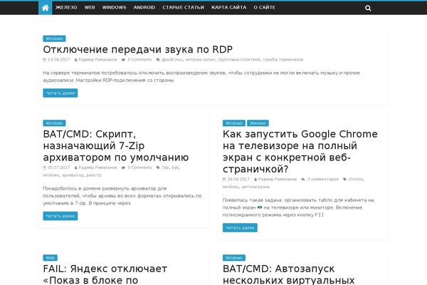This screenshot has height=285, width=427.
Task: Click the архиватор tag
Action: tap(73, 175)
